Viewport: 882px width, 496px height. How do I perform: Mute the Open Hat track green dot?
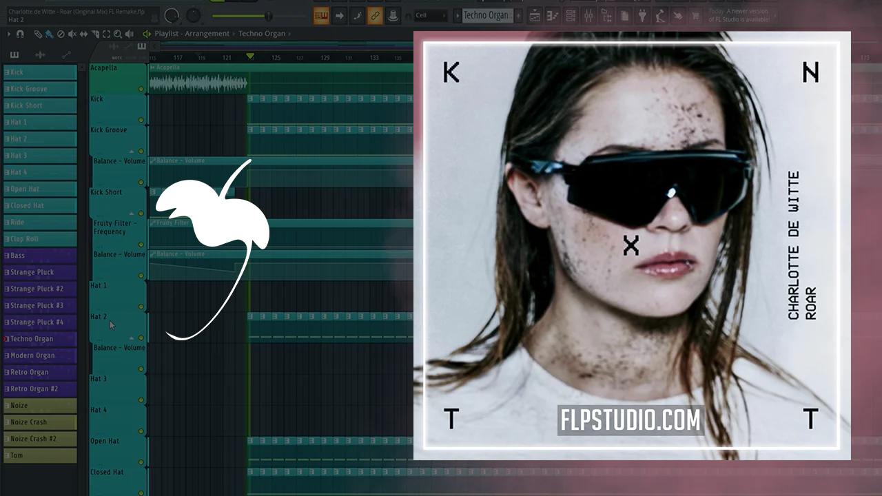click(x=141, y=462)
